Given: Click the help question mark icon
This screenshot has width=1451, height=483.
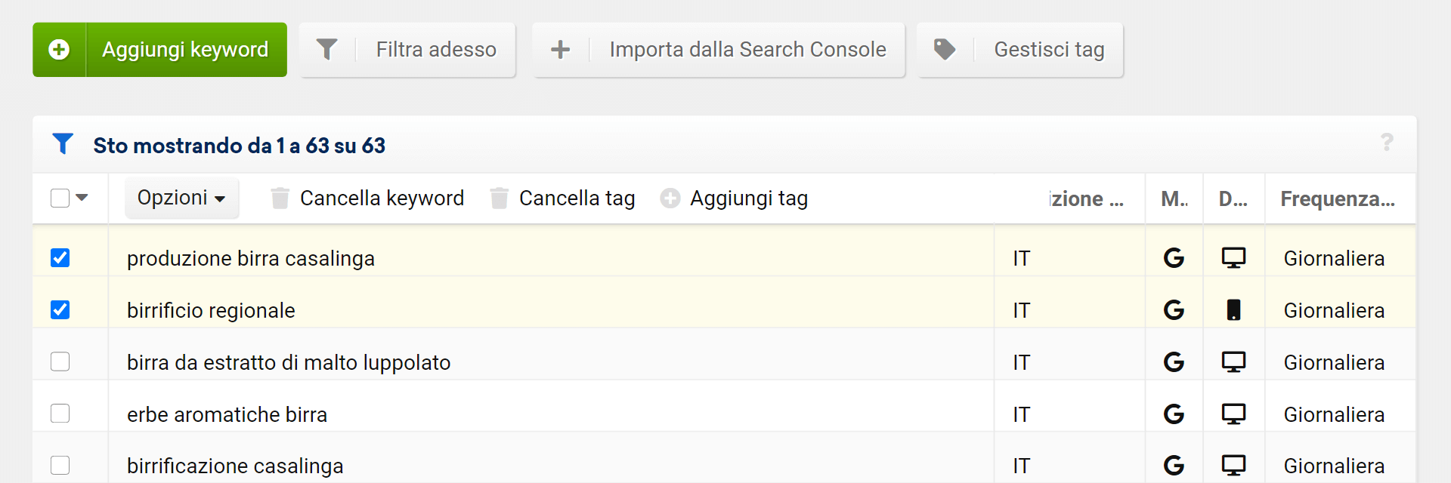Looking at the screenshot, I should (x=1387, y=142).
